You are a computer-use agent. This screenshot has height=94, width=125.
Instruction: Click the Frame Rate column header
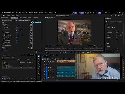click(x=22, y=62)
